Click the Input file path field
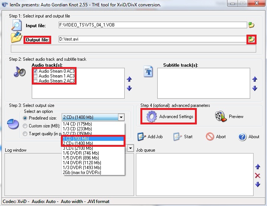 153,25
